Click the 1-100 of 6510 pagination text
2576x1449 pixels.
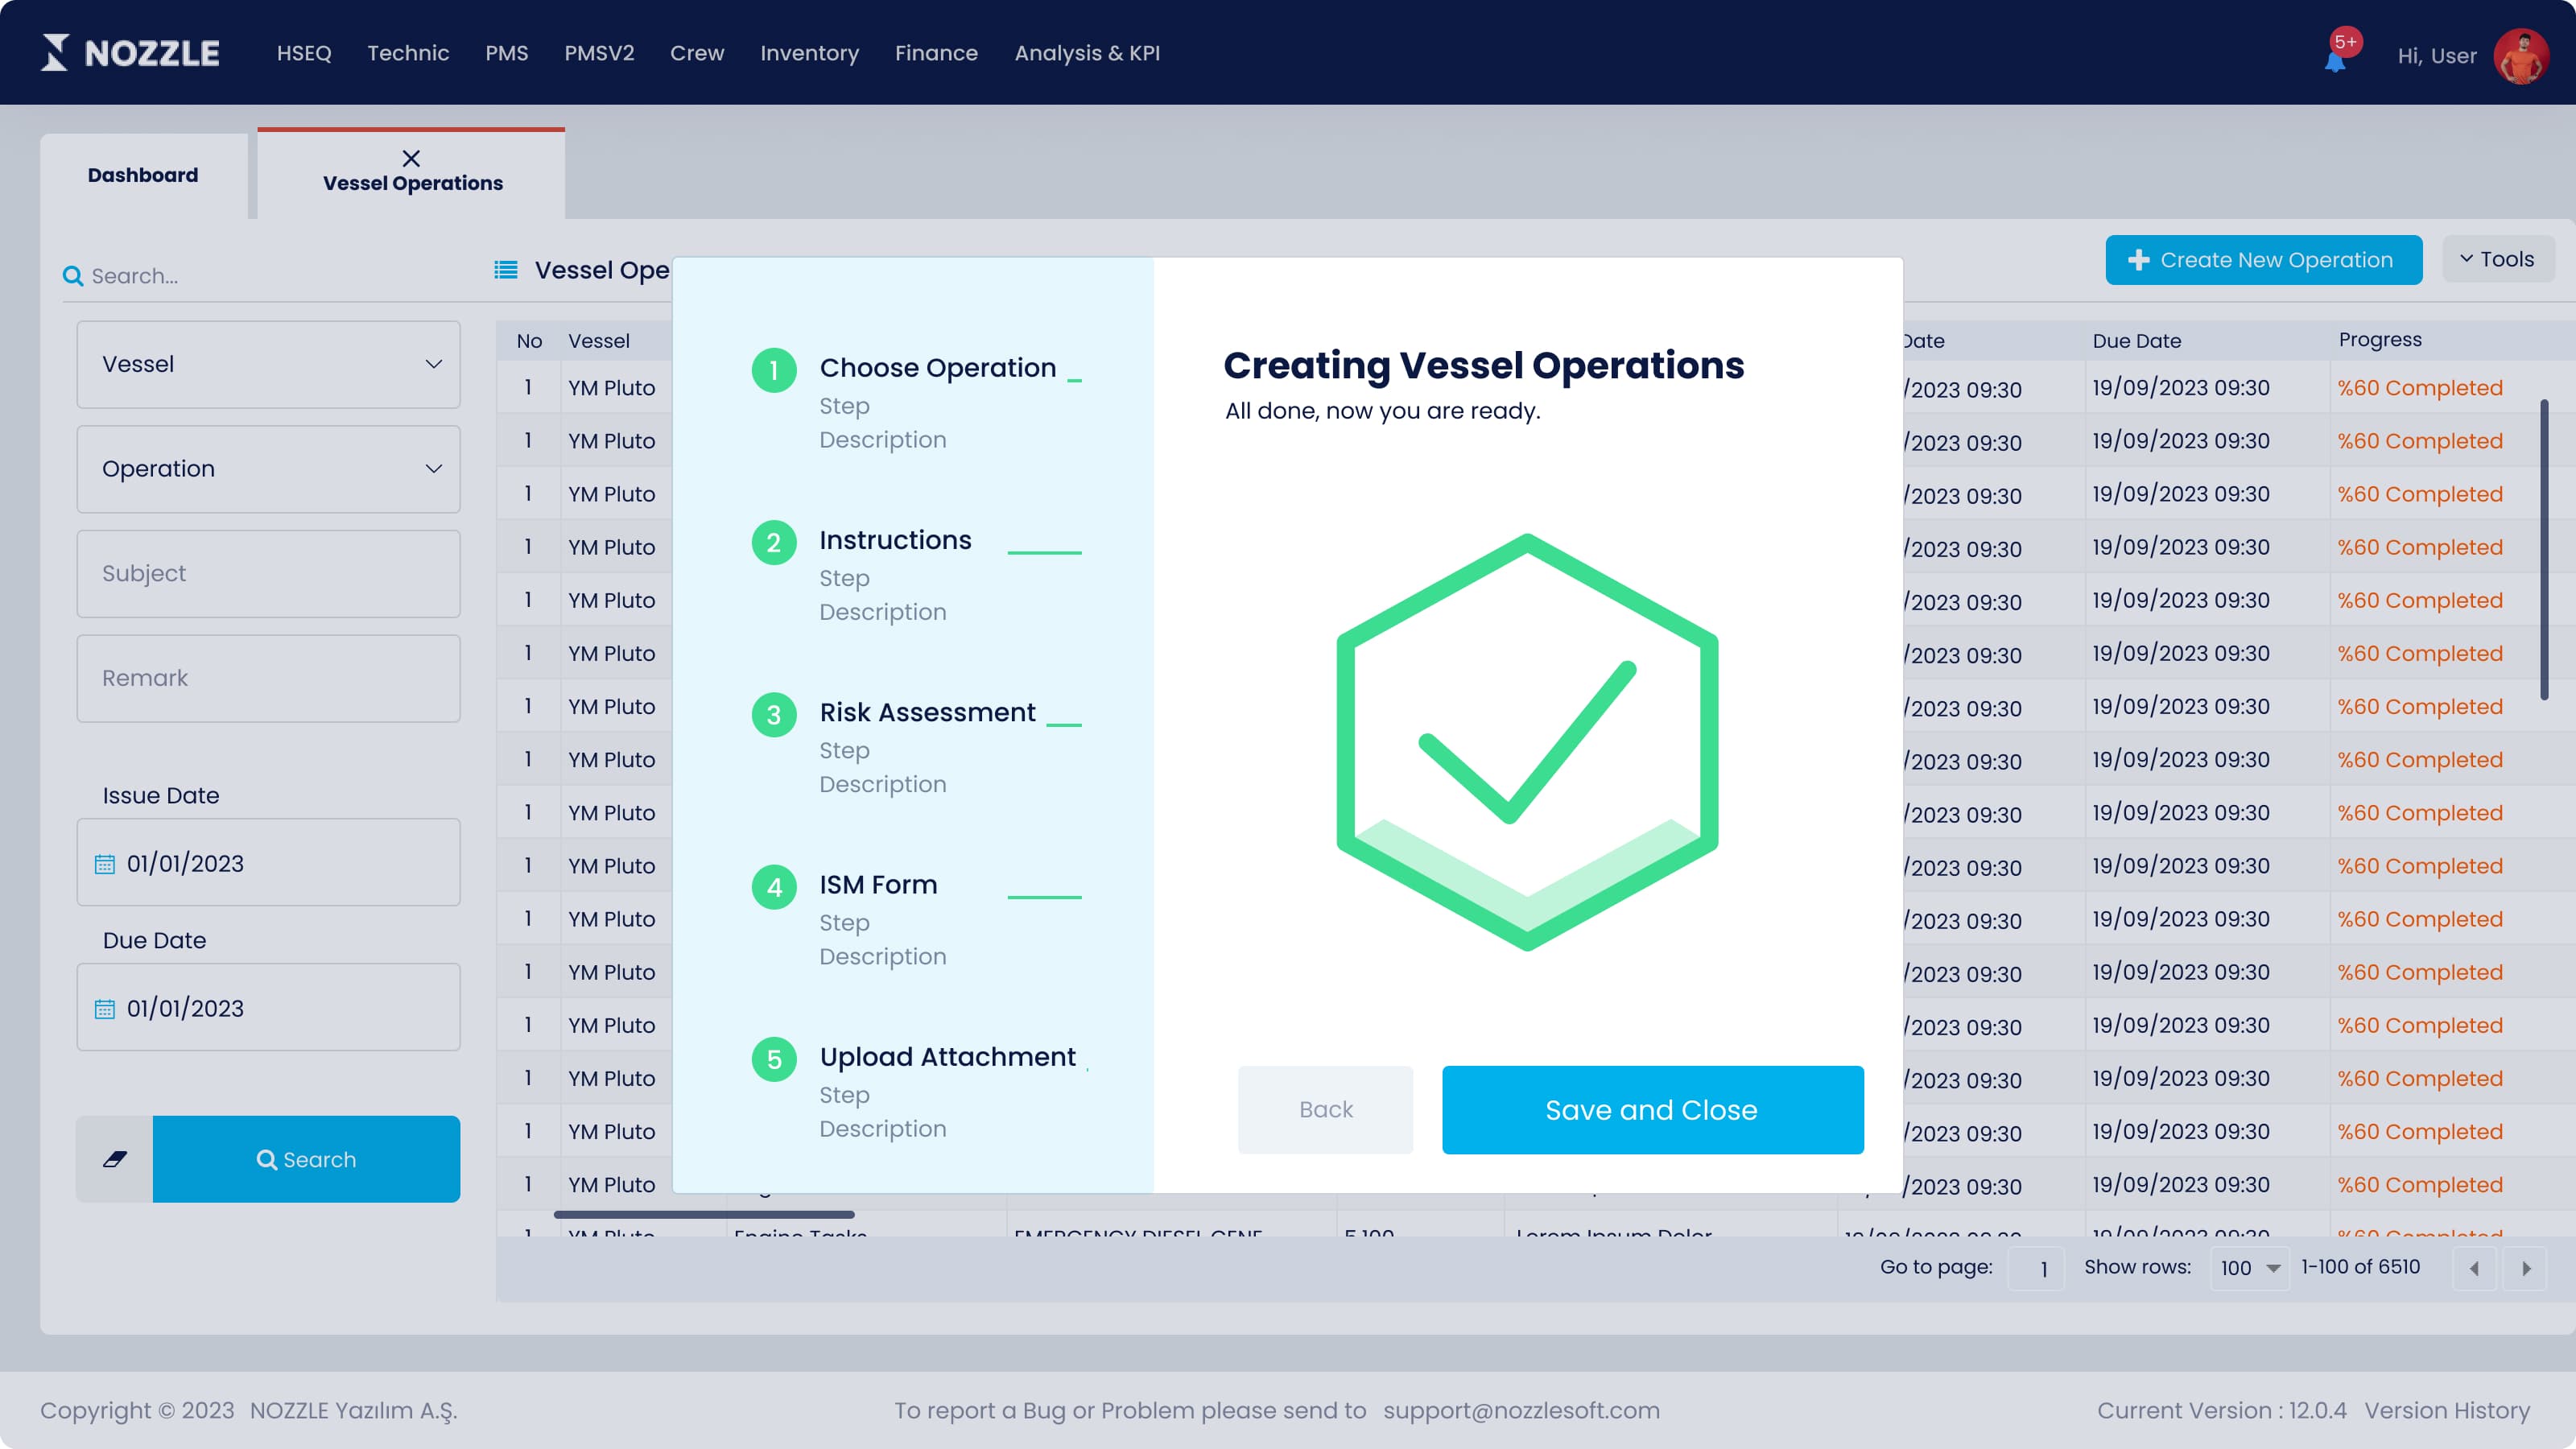point(2360,1267)
